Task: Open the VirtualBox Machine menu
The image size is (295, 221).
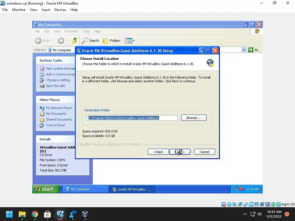Action: pos(19,10)
